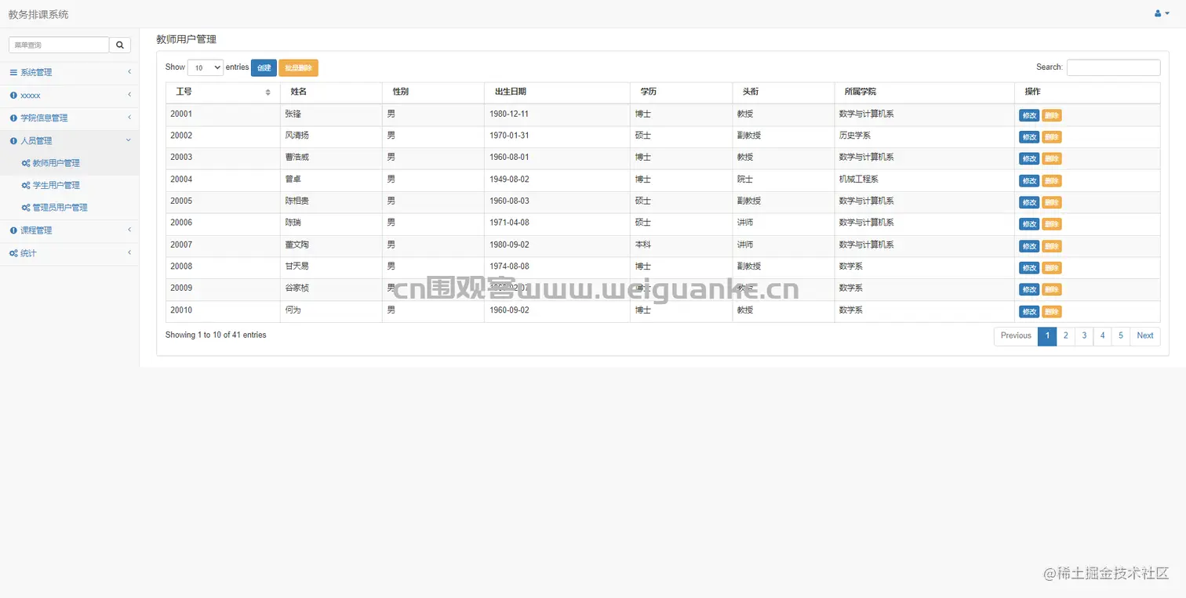Click 删除 for teacher 20002
Screen dimensions: 1186x598
(x=1052, y=137)
